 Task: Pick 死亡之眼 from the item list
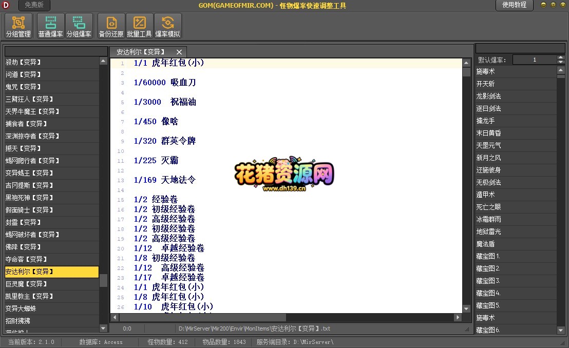click(516, 207)
